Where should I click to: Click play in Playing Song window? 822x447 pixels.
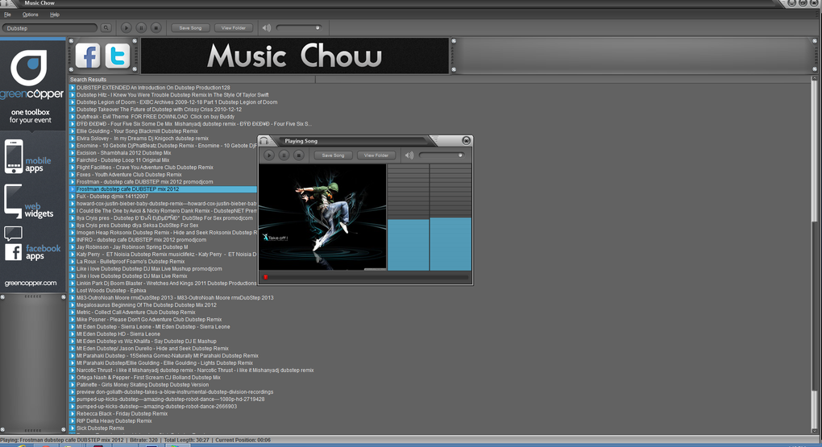point(269,155)
